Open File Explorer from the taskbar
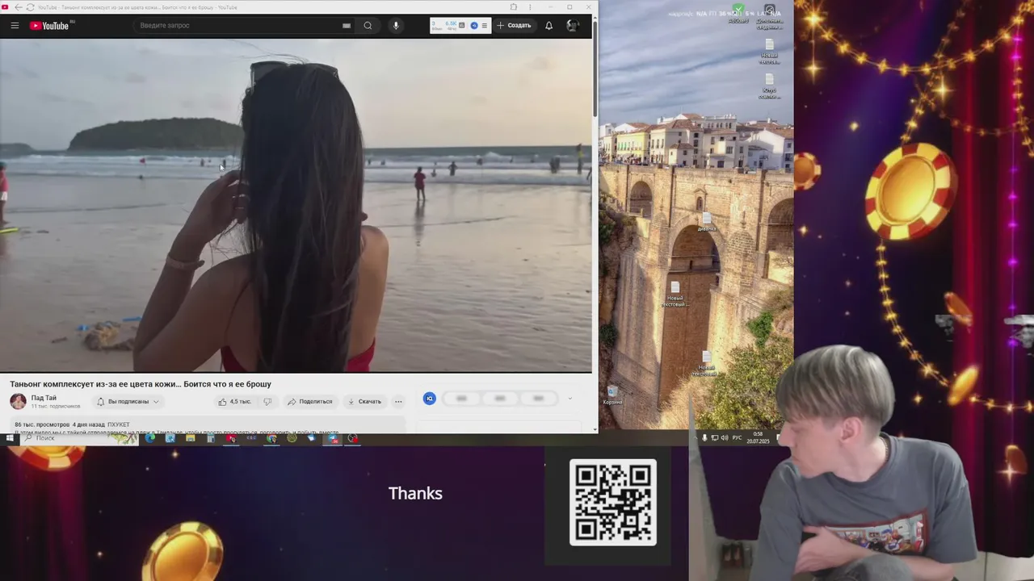1034x581 pixels. 190,438
